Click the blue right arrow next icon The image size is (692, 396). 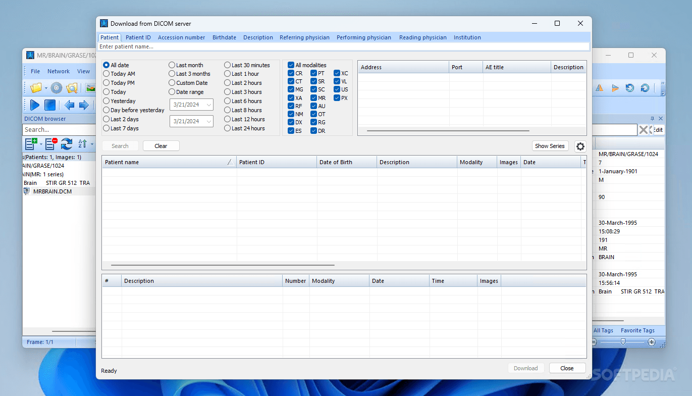tap(84, 105)
